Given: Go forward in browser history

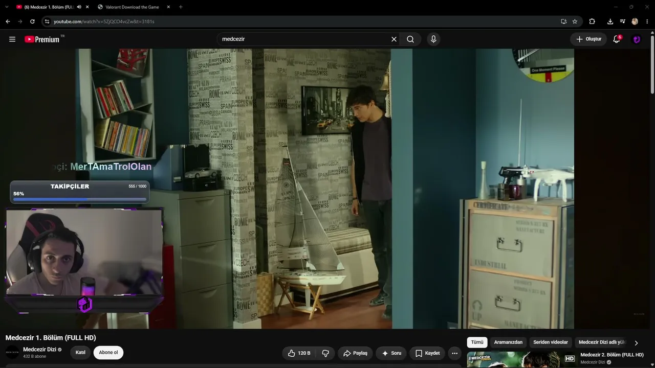Looking at the screenshot, I should point(20,21).
